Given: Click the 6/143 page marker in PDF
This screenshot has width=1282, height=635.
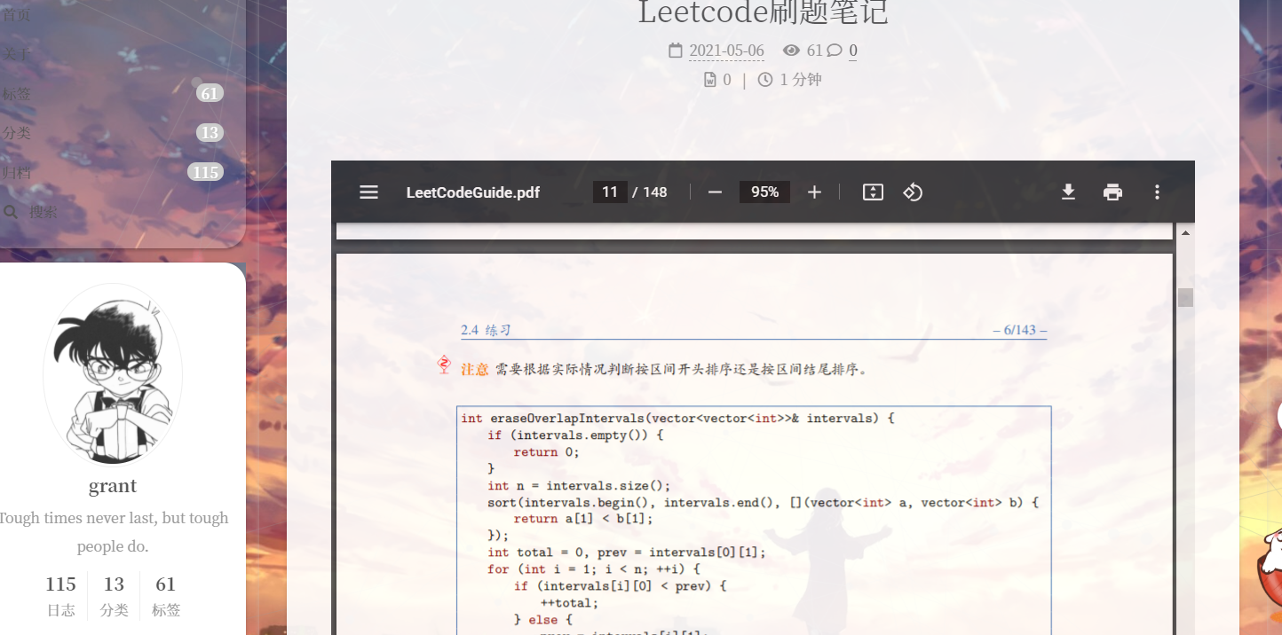Looking at the screenshot, I should click(1019, 331).
